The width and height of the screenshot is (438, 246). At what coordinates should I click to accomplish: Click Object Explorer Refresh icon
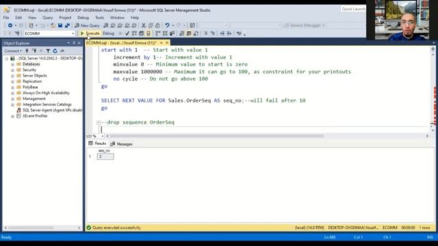click(x=55, y=51)
